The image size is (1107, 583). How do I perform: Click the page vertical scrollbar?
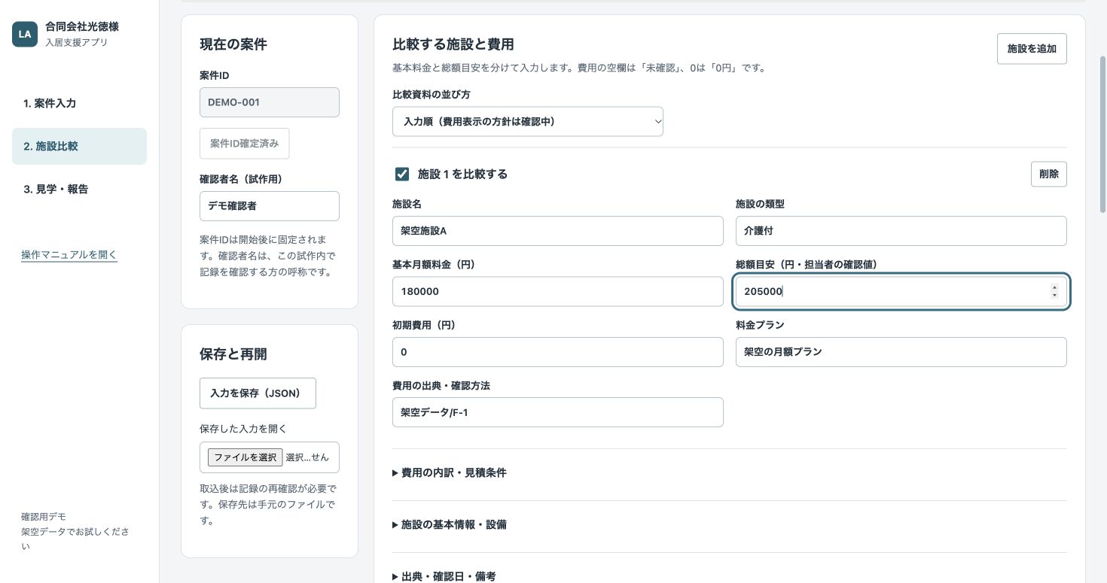point(1103,135)
